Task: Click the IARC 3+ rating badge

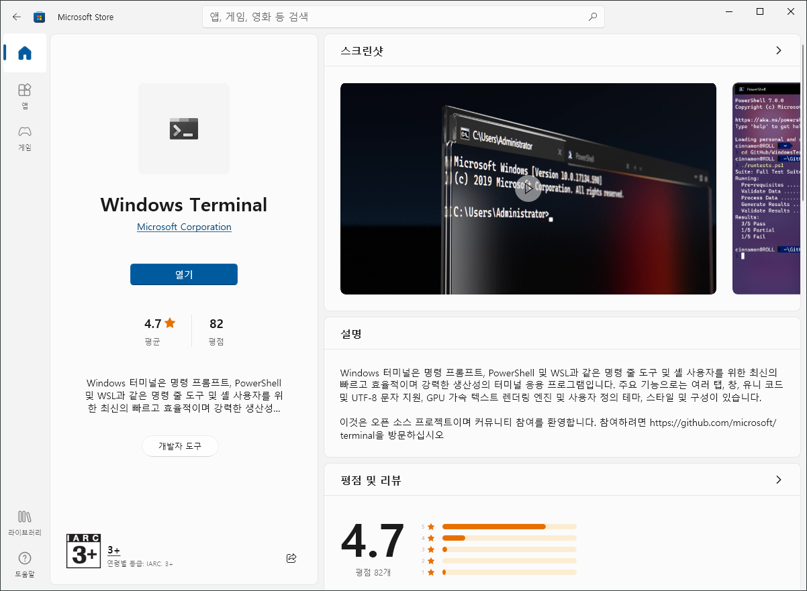Action: coord(83,551)
